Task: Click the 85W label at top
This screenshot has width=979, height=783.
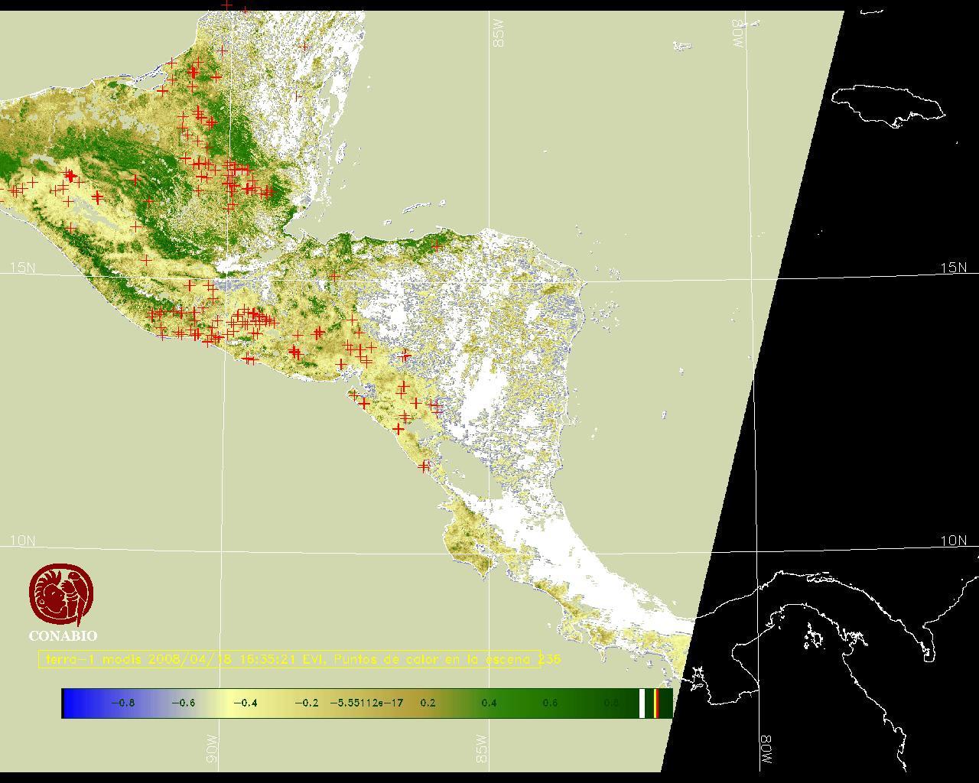Action: click(499, 34)
